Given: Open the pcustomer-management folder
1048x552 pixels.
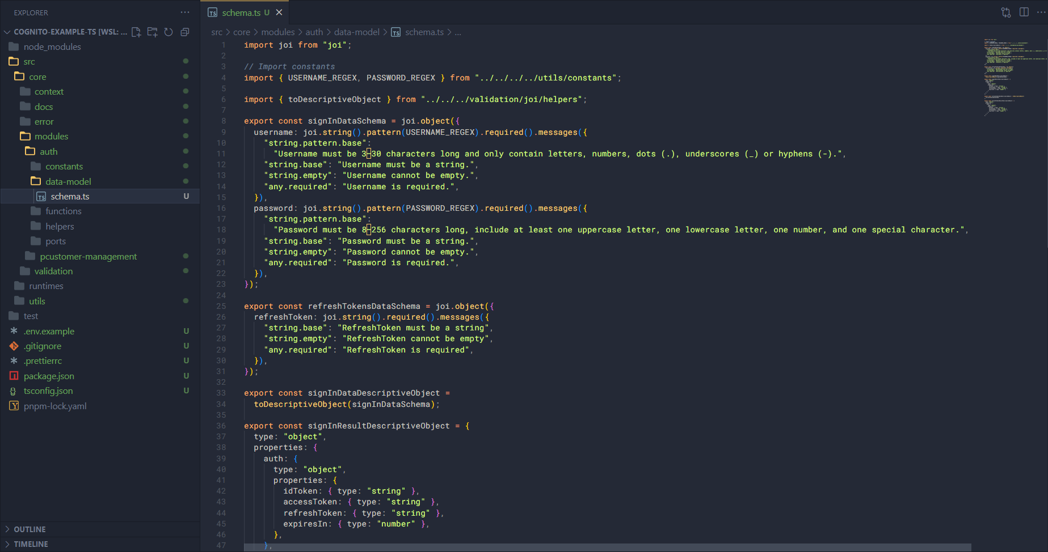Looking at the screenshot, I should (88, 257).
